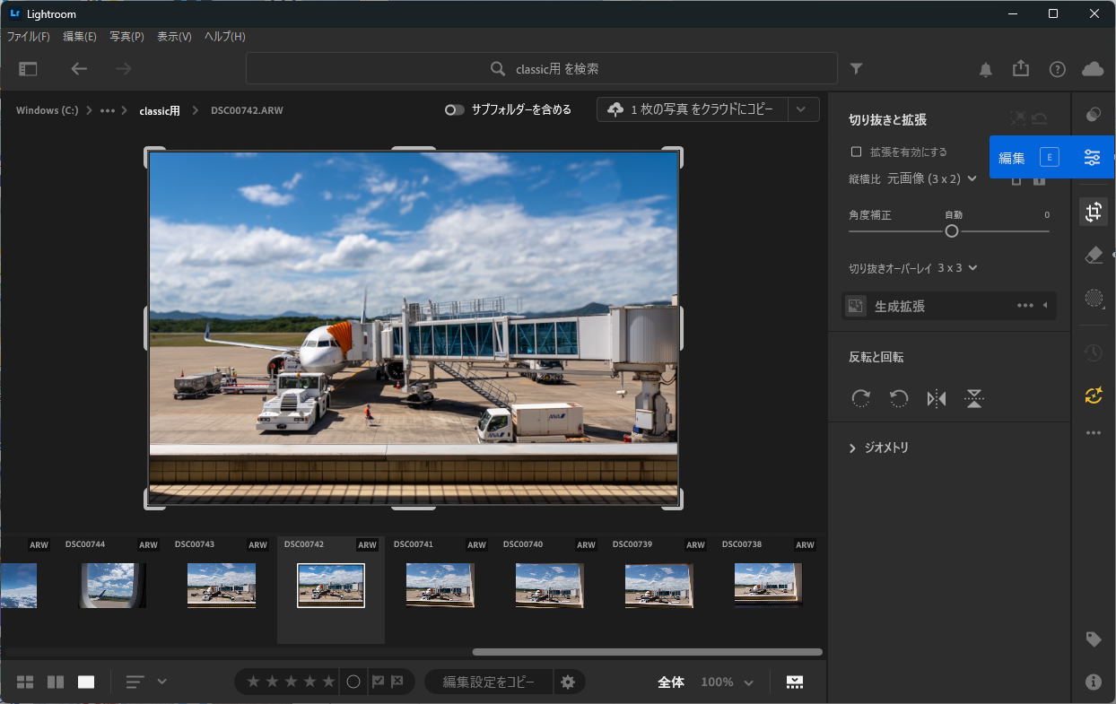Open the 写真(P) menu
The width and height of the screenshot is (1116, 704).
point(126,37)
